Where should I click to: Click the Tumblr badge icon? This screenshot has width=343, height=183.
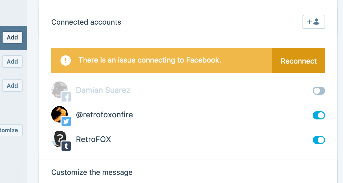(x=66, y=146)
